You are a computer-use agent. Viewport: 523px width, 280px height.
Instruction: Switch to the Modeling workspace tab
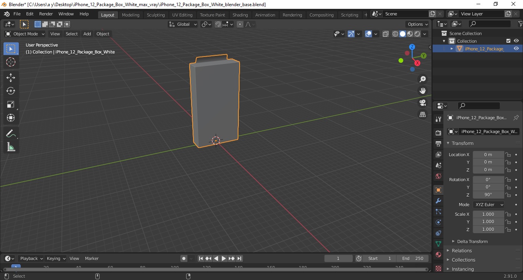(x=131, y=15)
